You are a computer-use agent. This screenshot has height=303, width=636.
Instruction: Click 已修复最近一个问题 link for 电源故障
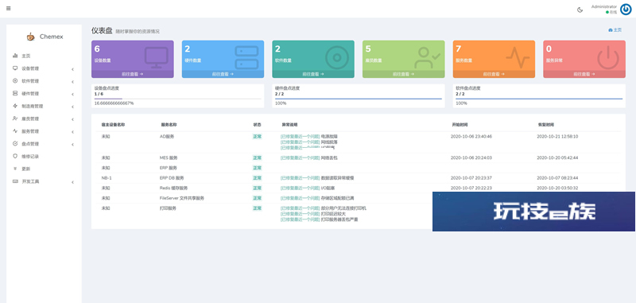pyautogui.click(x=301, y=137)
